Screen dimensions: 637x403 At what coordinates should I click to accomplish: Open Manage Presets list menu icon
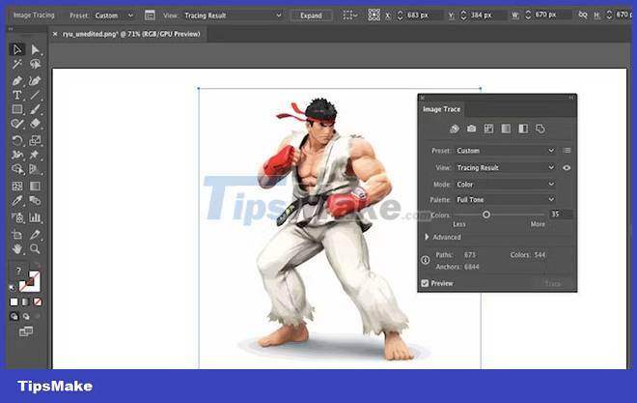568,151
